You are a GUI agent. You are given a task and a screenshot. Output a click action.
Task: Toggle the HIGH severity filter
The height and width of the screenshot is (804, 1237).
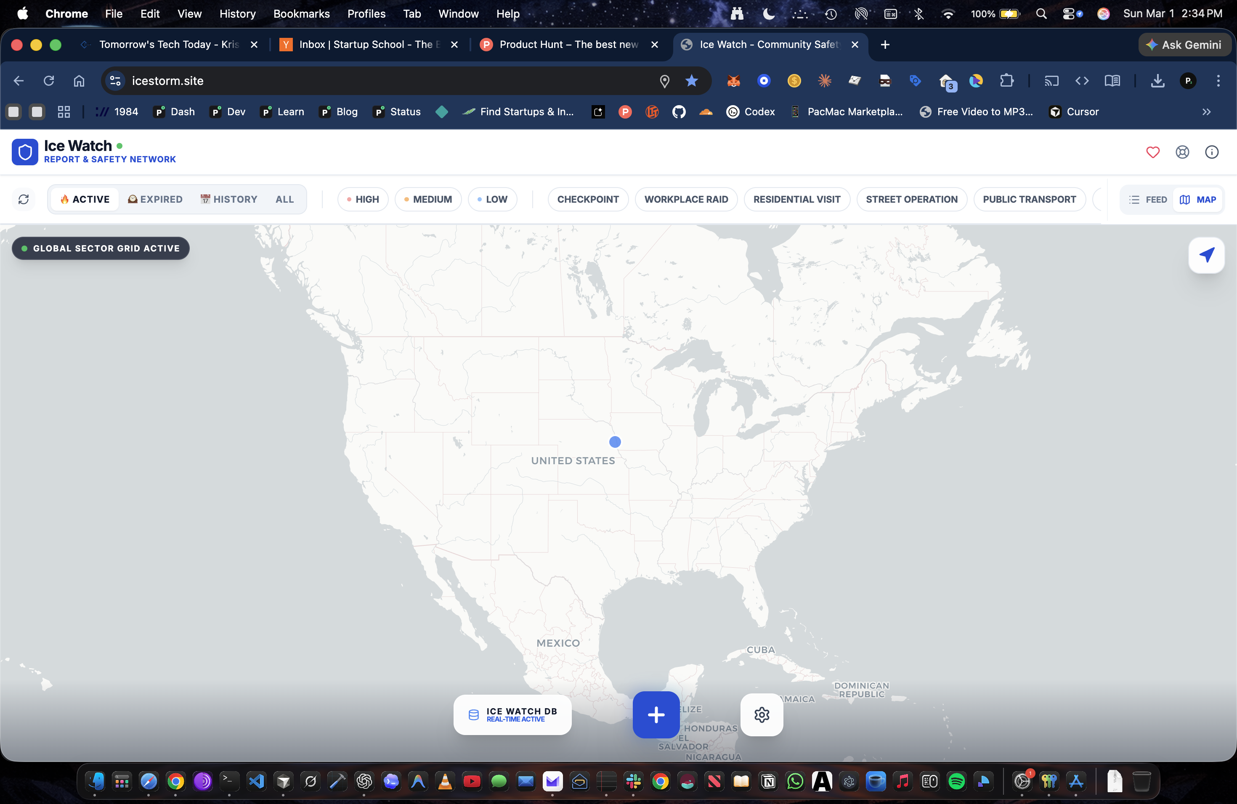coord(362,199)
